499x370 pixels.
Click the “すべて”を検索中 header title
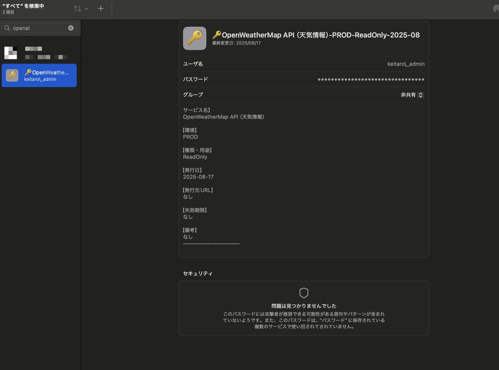click(x=23, y=6)
